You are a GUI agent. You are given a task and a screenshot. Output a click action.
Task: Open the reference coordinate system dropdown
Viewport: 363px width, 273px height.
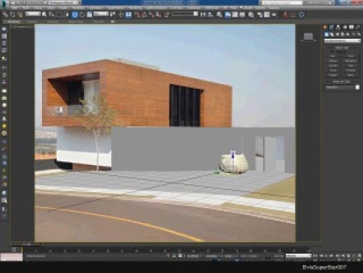click(101, 14)
